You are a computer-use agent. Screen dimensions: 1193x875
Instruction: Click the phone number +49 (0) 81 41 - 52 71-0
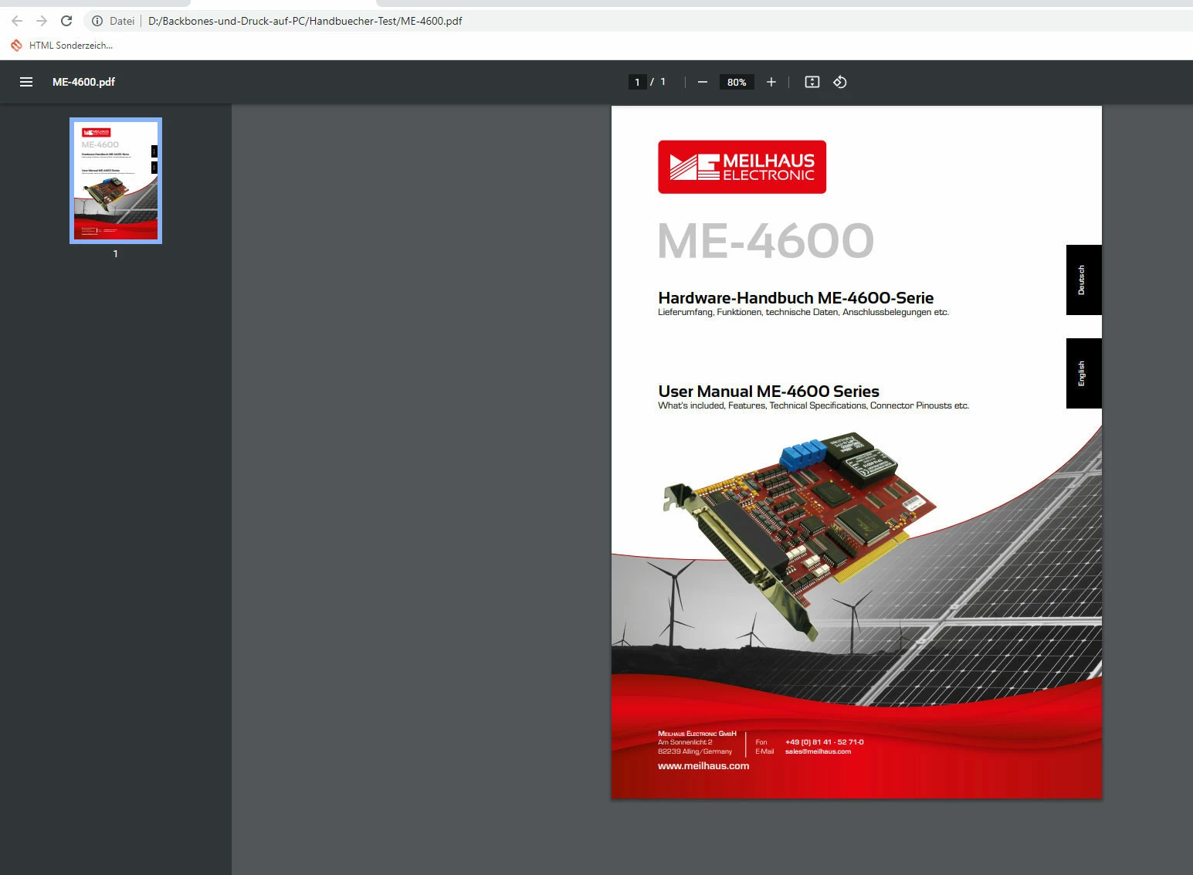825,742
